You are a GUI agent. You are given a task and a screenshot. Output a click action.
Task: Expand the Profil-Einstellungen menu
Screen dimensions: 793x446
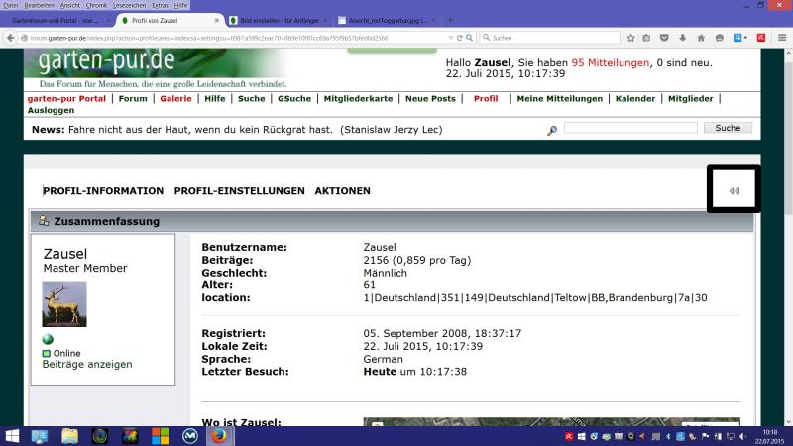click(239, 191)
